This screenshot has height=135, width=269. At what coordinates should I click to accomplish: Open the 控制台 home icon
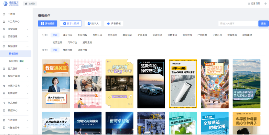pos(26,4)
